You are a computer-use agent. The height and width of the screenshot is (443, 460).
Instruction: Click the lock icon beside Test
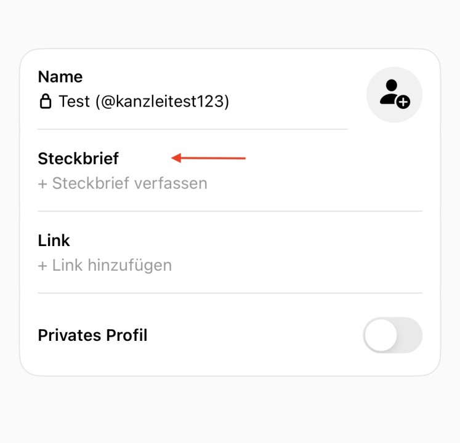click(x=46, y=102)
